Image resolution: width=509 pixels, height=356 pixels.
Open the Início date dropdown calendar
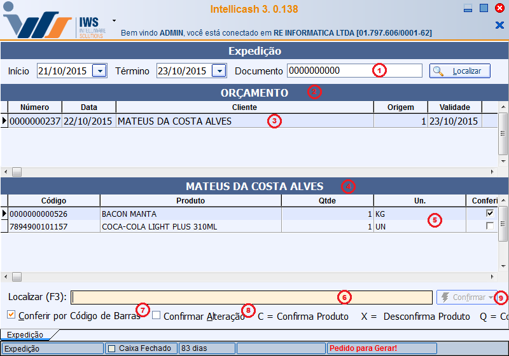pyautogui.click(x=99, y=71)
